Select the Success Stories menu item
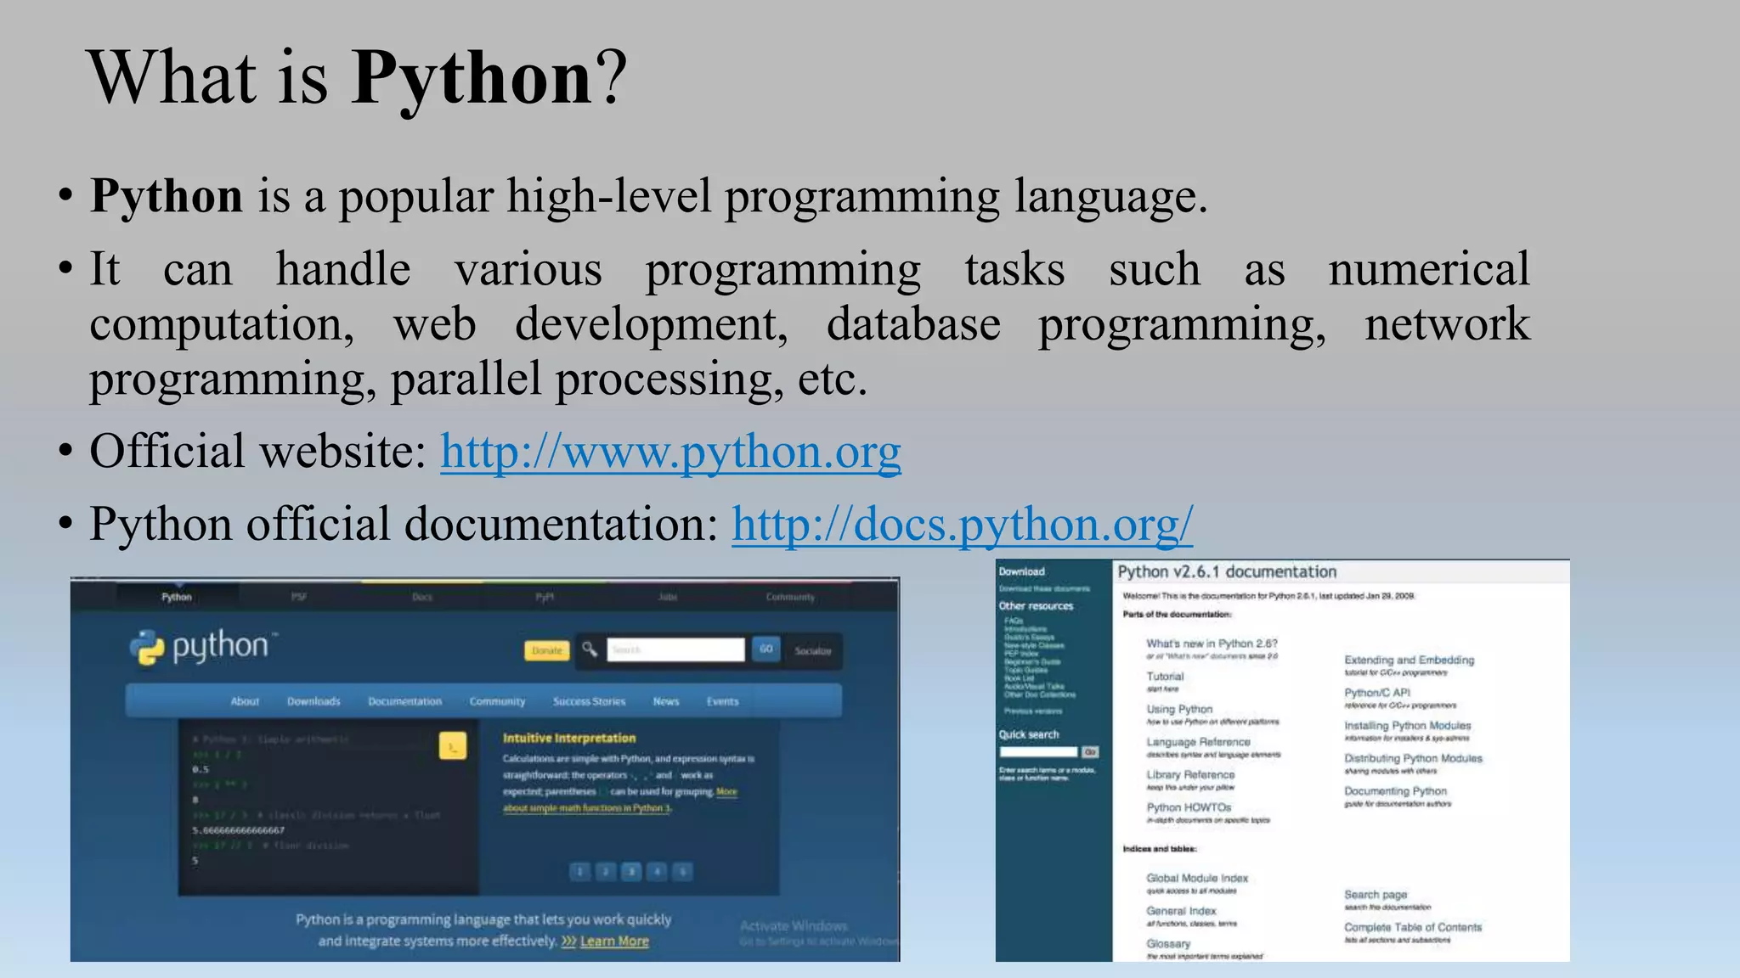The image size is (1740, 978). pyautogui.click(x=589, y=701)
